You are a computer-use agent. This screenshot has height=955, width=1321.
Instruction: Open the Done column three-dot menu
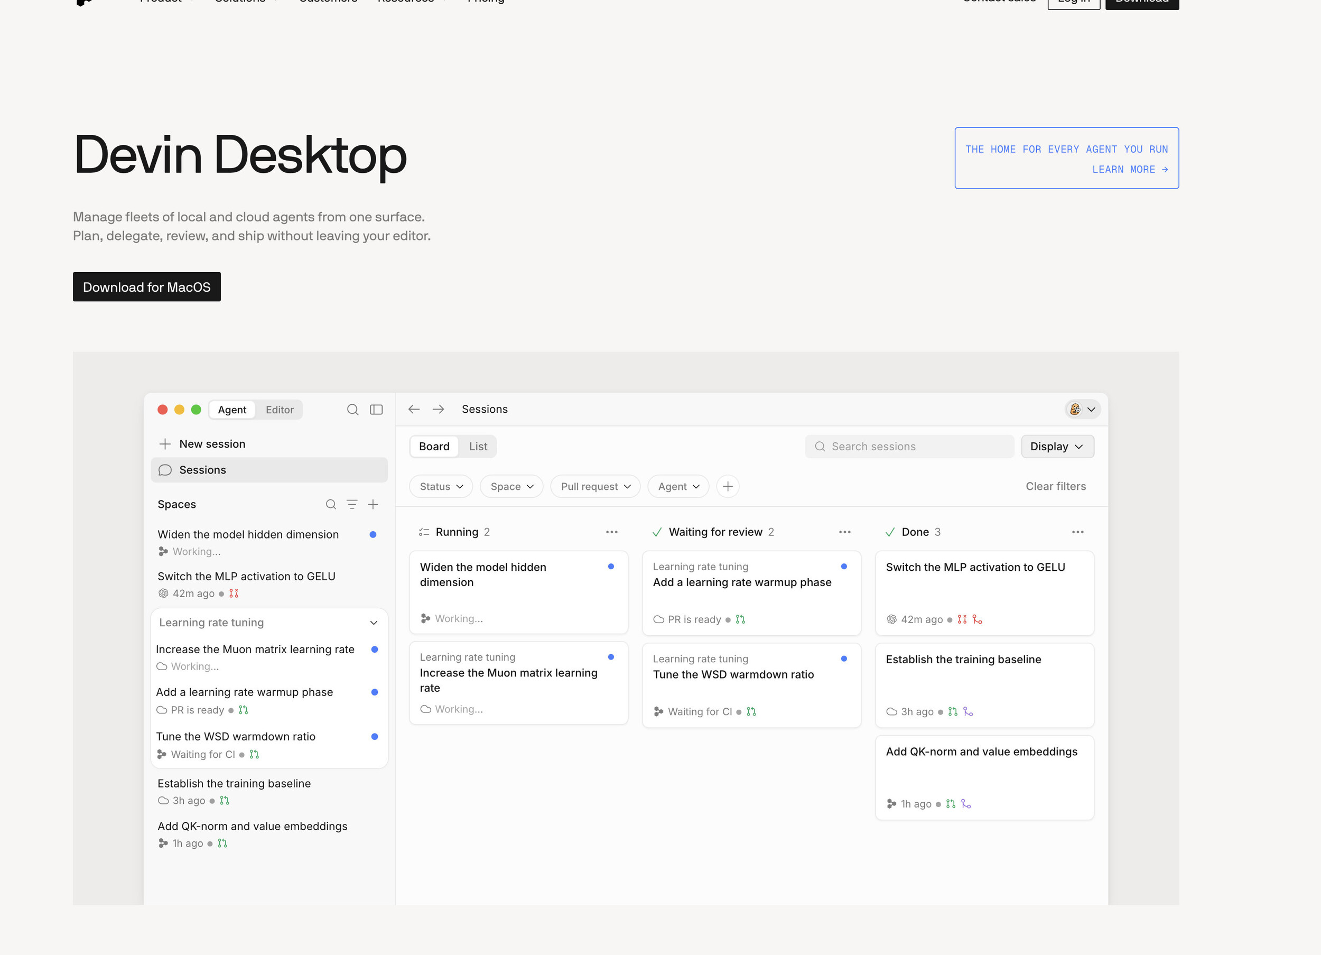click(x=1077, y=532)
